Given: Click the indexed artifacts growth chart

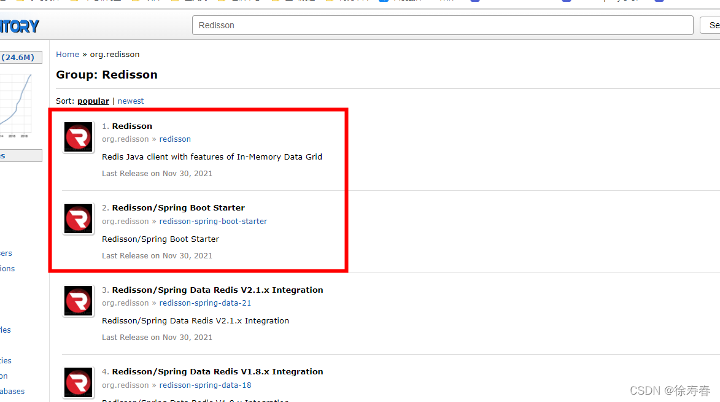Looking at the screenshot, I should click(x=16, y=105).
